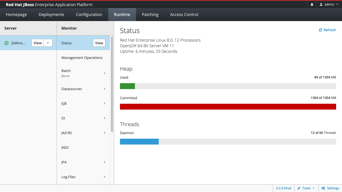
Task: Open the server View dropdown arrow
Action: coord(48,43)
